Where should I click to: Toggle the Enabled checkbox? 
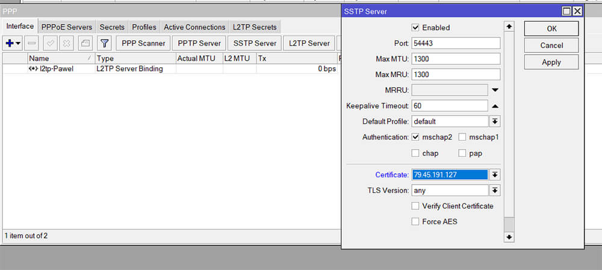(415, 28)
